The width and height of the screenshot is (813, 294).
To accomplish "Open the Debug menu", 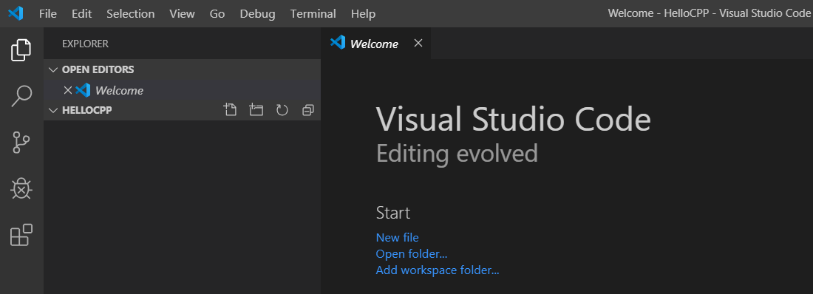I will pos(257,13).
